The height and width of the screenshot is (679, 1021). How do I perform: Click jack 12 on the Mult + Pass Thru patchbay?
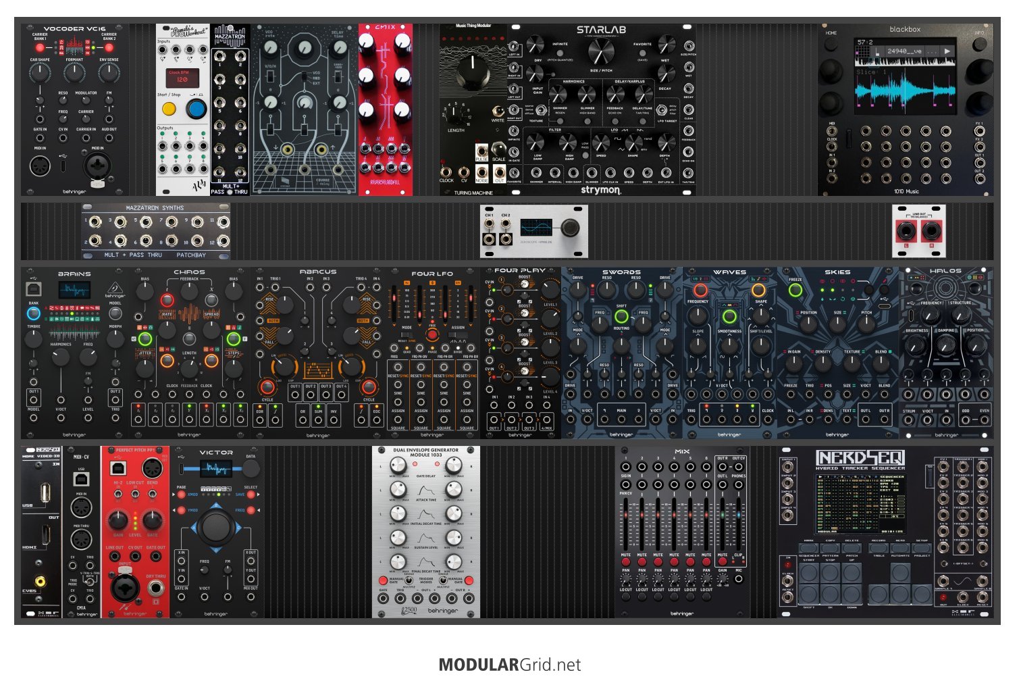(224, 241)
